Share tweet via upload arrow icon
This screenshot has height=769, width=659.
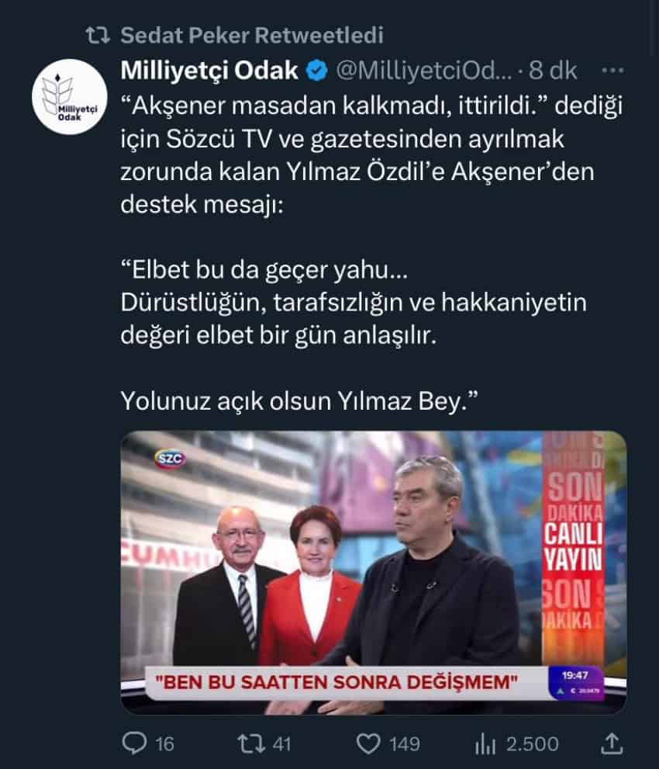pyautogui.click(x=612, y=743)
